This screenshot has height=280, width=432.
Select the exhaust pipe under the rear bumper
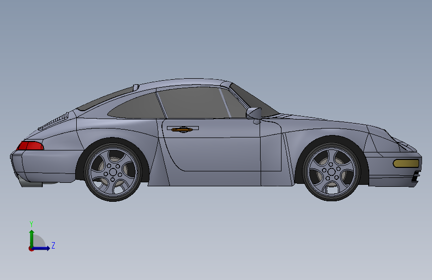coord(31,183)
